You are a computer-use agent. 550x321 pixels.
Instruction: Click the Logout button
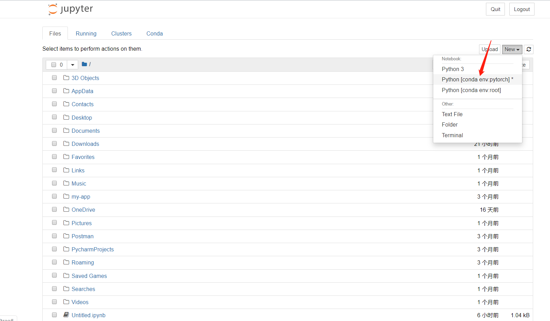click(522, 9)
